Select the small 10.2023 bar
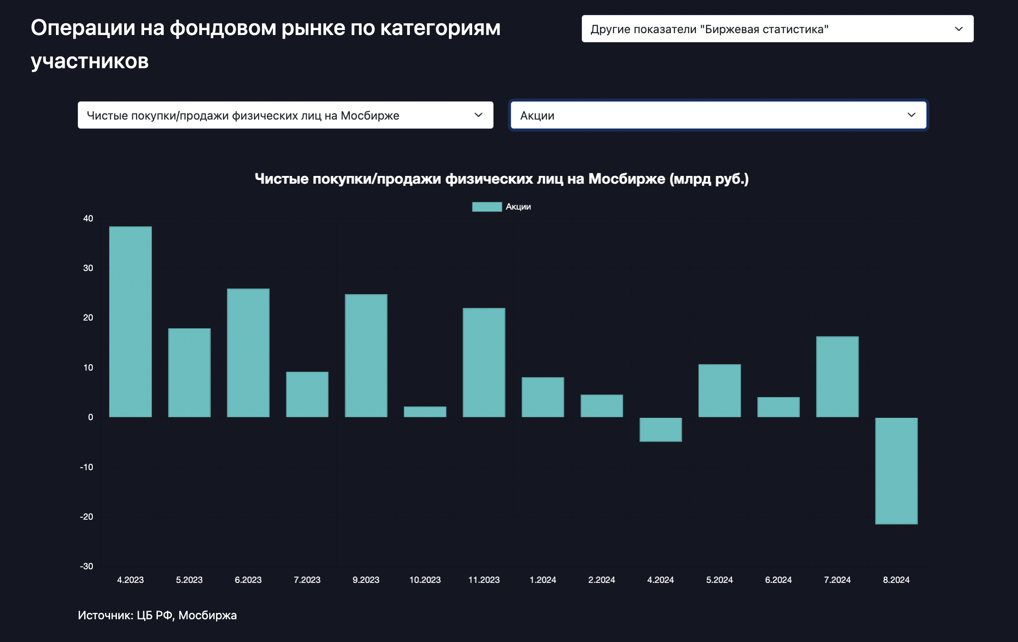 pyautogui.click(x=425, y=411)
